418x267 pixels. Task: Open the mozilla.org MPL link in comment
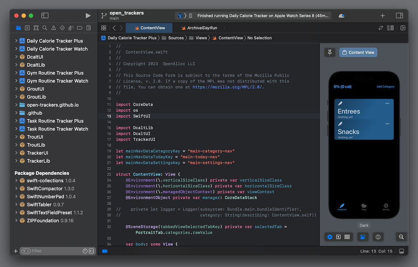227,87
